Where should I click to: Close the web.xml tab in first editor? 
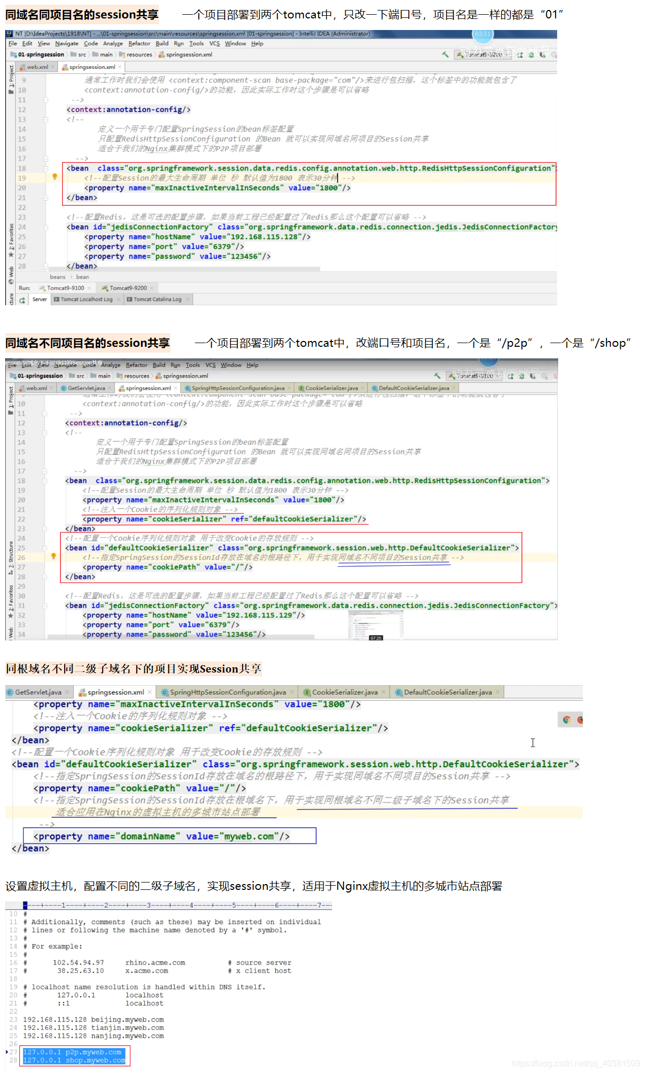coord(53,67)
